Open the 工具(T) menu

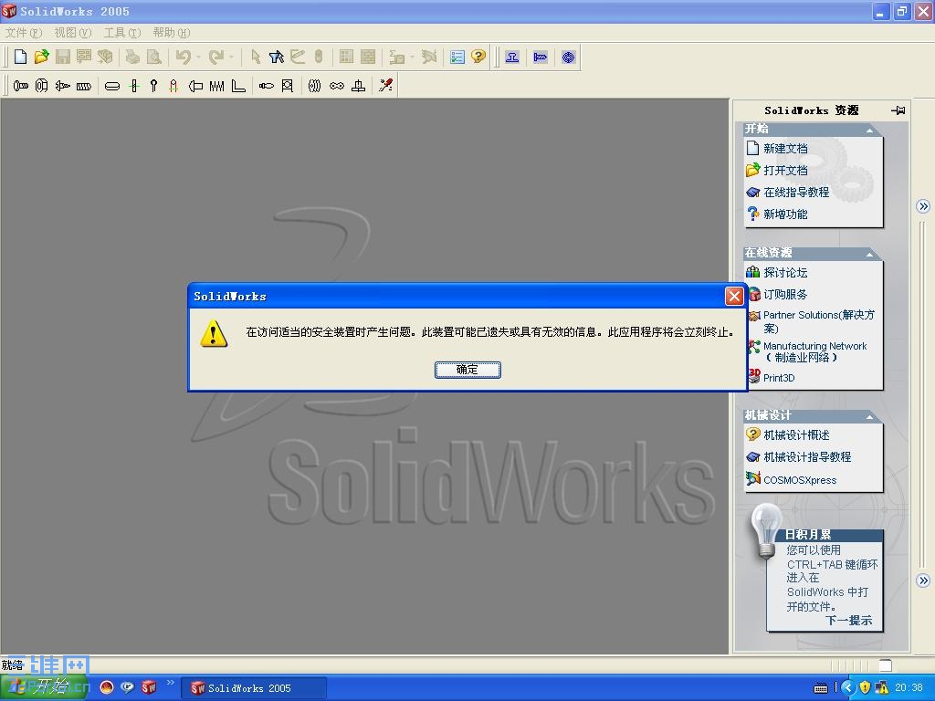(122, 32)
